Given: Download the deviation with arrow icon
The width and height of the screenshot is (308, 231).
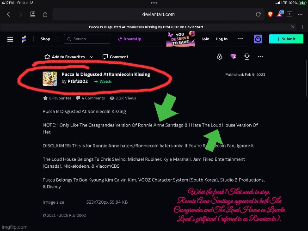Looking at the screenshot, I should pyautogui.click(x=247, y=56).
